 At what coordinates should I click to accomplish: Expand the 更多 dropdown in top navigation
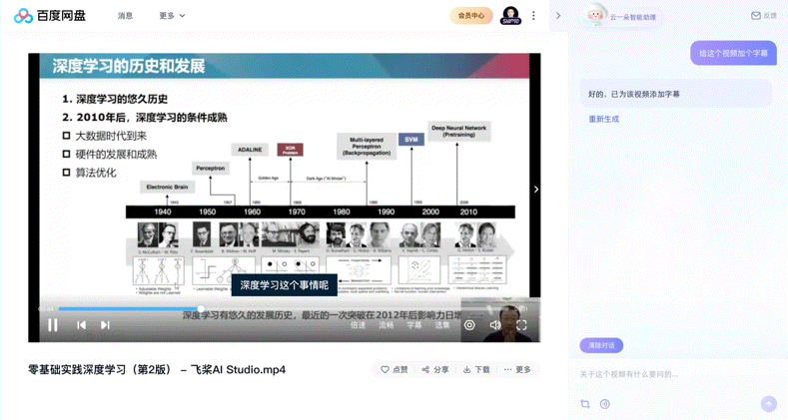(x=172, y=16)
